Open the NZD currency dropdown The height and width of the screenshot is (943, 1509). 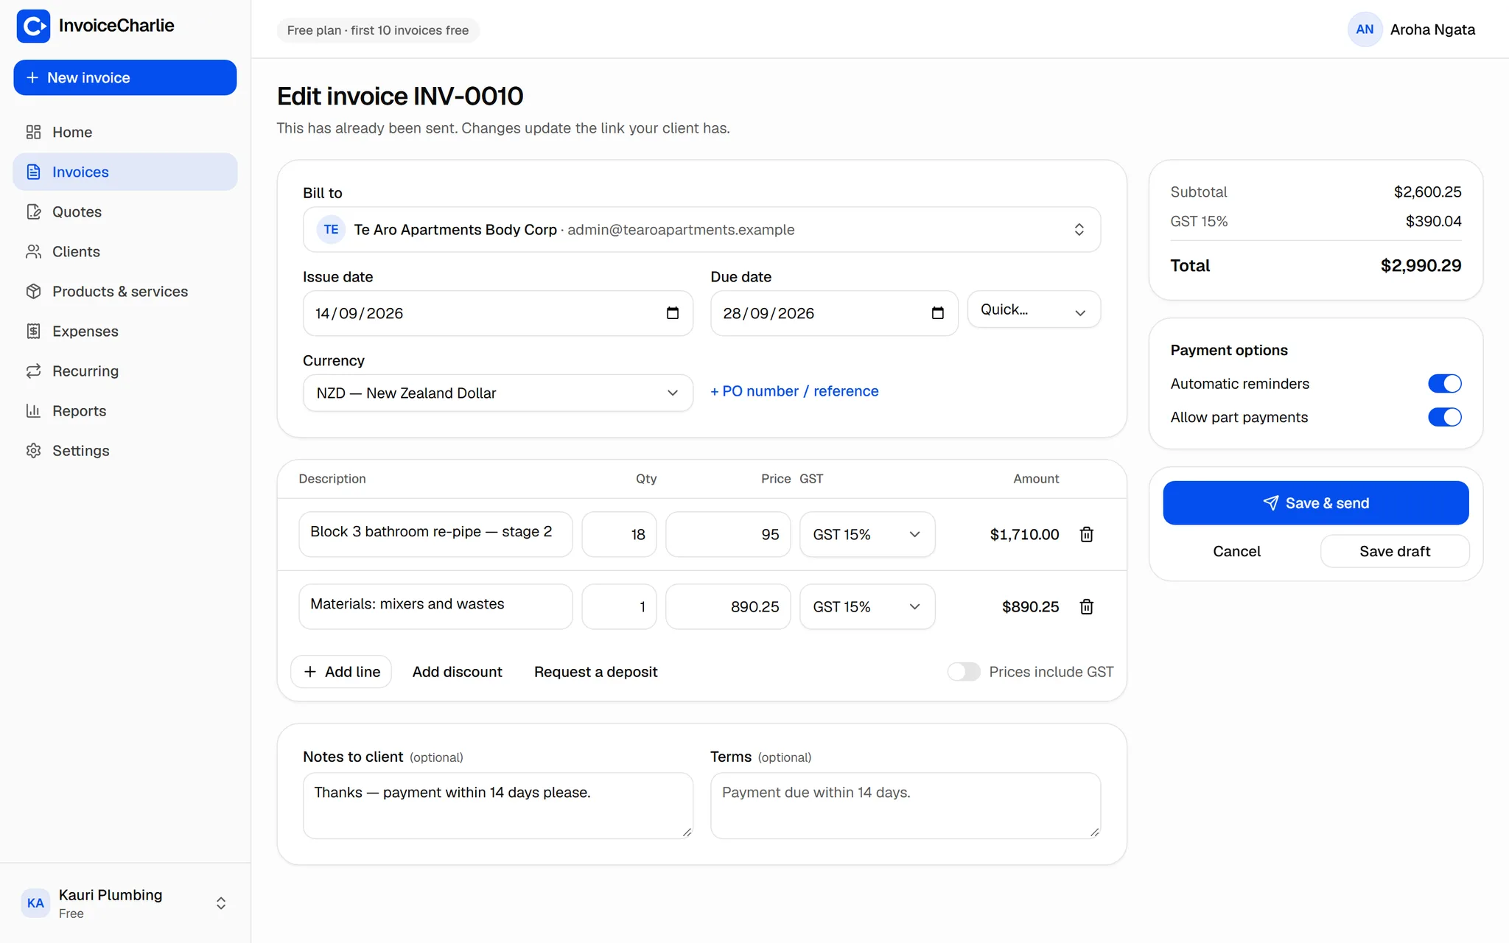(x=497, y=393)
